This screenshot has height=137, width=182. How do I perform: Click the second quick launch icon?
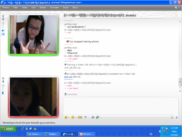(27, 129)
